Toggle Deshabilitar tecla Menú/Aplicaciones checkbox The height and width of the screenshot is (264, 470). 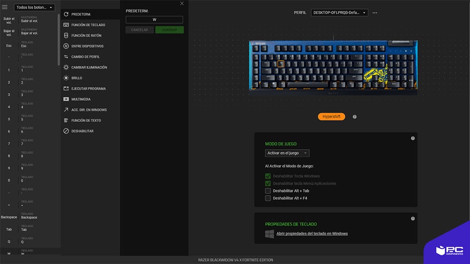click(x=268, y=184)
